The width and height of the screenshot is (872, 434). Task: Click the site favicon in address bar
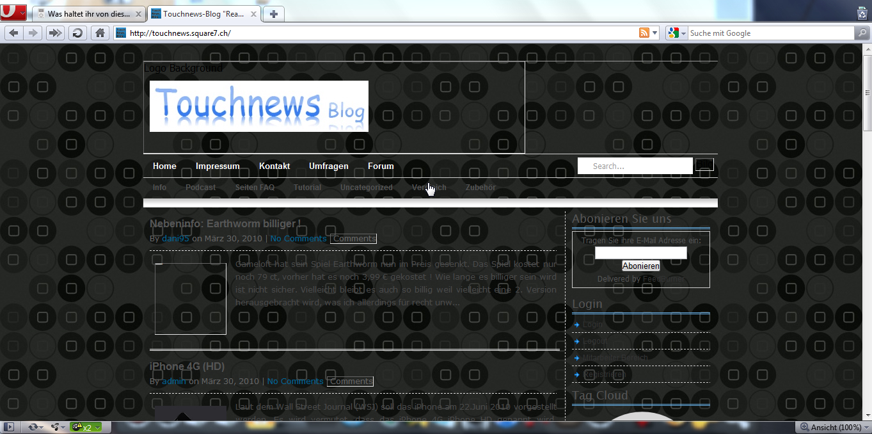point(121,33)
